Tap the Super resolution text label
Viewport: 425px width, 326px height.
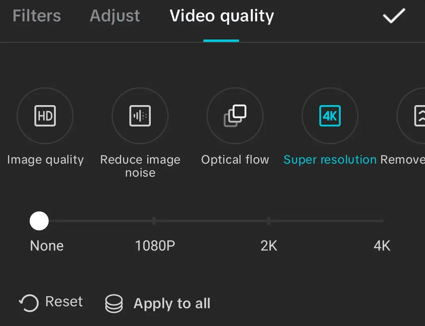tap(330, 160)
